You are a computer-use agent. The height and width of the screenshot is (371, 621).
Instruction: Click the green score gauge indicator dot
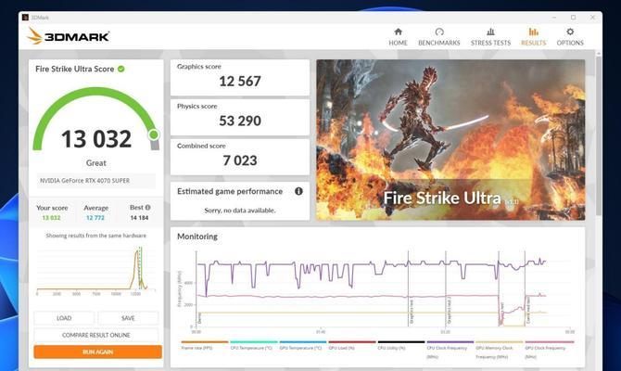point(154,134)
